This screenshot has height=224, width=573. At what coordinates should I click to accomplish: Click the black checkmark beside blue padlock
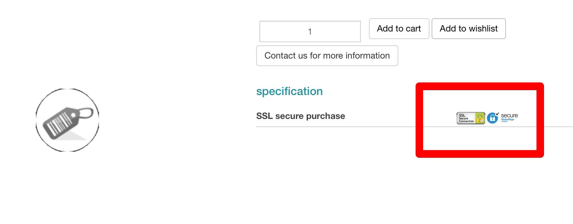pos(497,114)
